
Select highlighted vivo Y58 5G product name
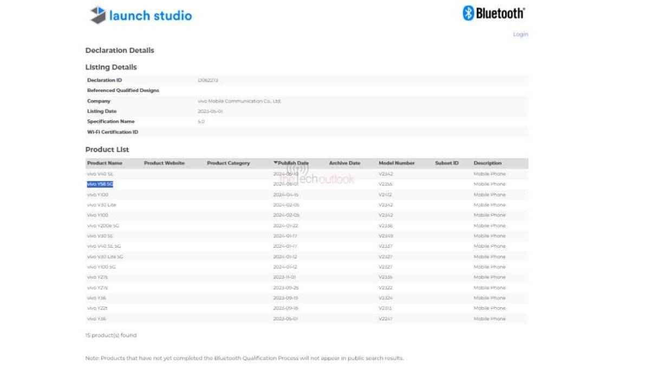pos(100,184)
